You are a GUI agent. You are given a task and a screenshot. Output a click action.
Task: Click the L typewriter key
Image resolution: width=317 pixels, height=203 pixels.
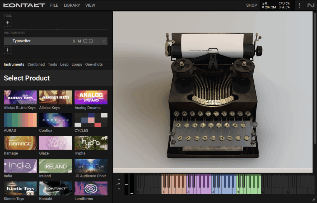pos(243,125)
